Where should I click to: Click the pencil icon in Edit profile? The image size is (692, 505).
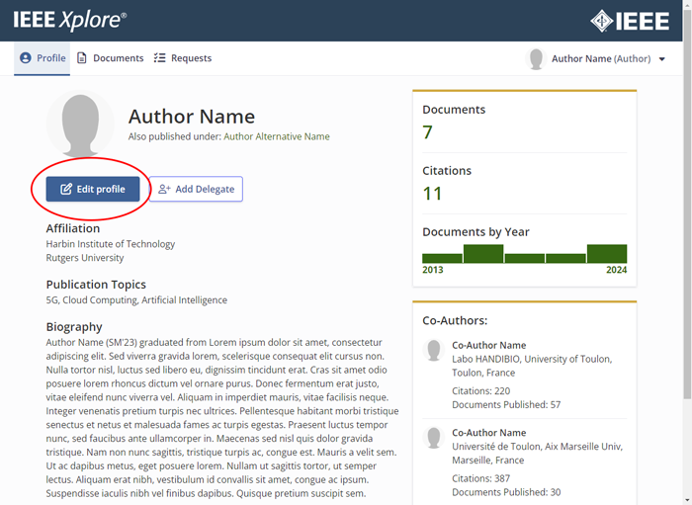coord(66,189)
